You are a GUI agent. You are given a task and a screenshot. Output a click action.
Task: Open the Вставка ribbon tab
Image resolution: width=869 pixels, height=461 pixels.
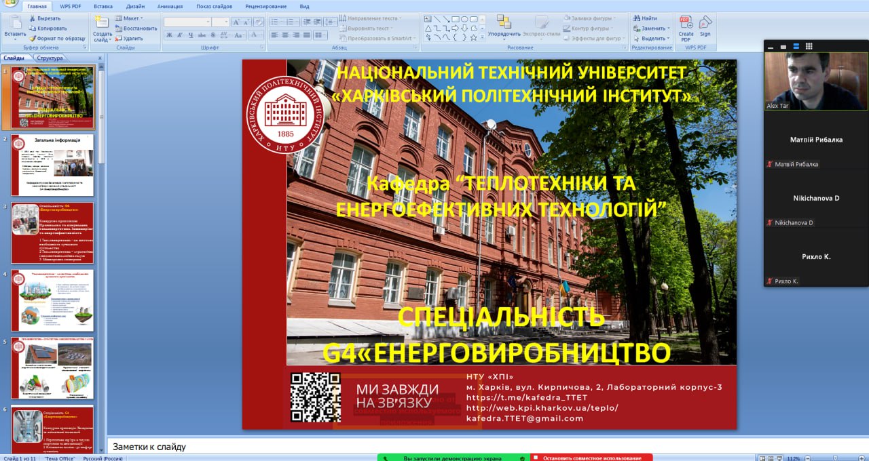(103, 6)
